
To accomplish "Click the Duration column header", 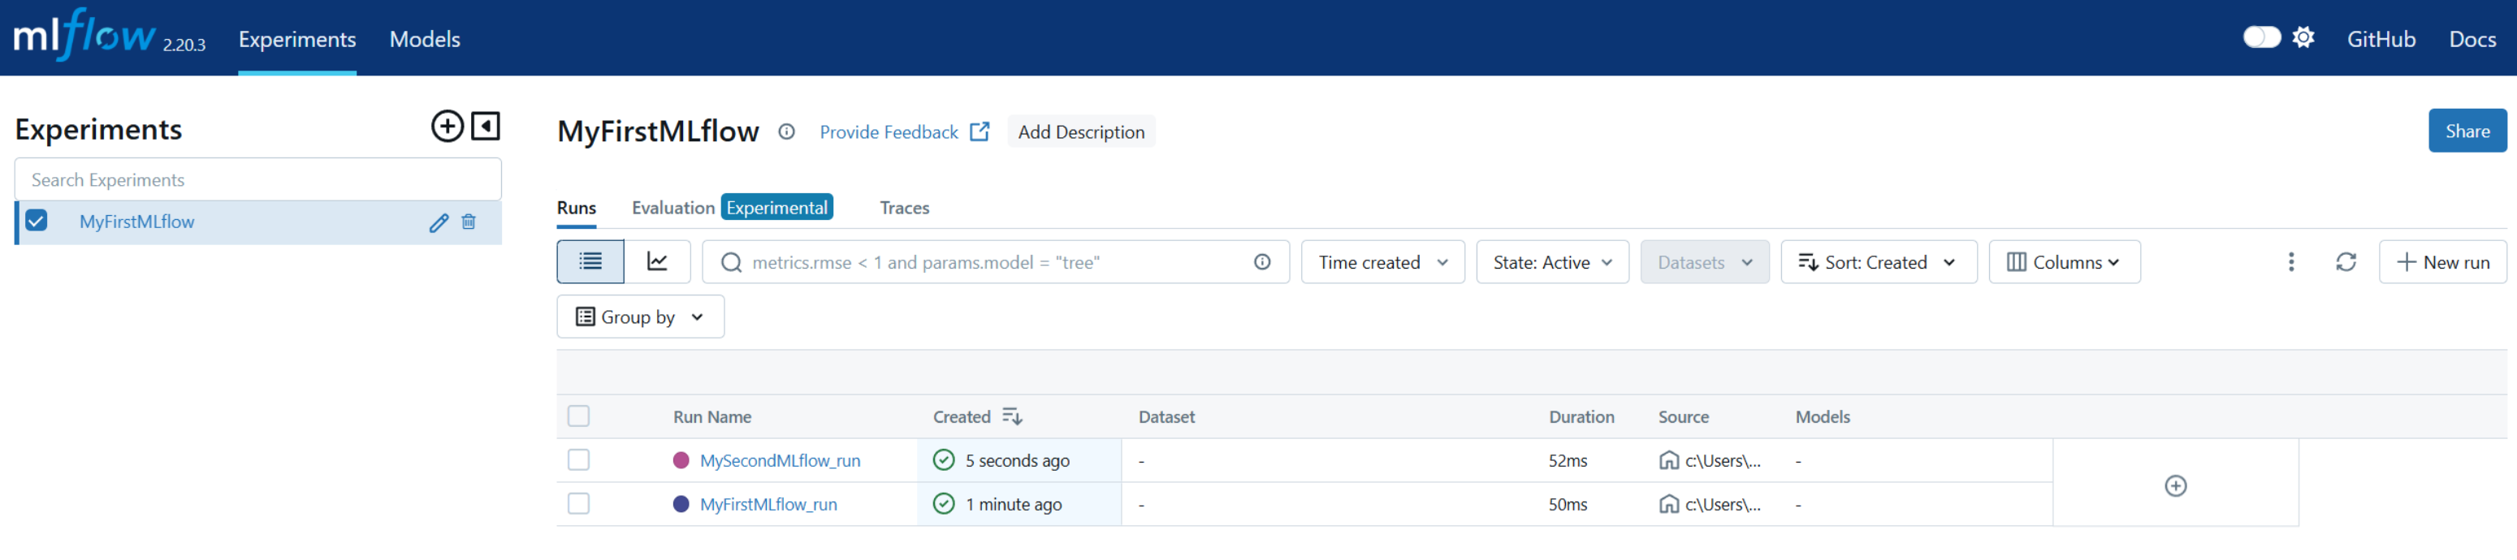I will tap(1581, 417).
